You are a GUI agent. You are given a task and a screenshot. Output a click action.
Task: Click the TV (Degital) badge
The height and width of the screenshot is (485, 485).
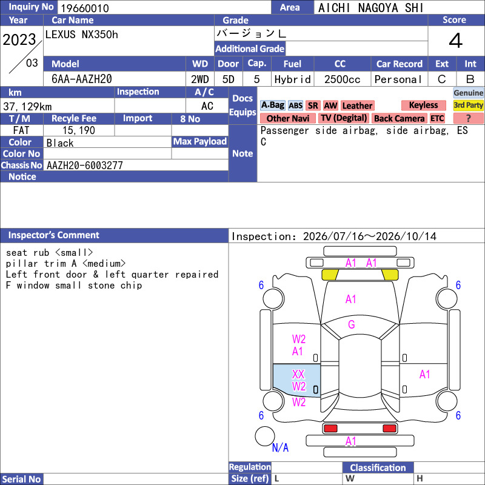344,118
